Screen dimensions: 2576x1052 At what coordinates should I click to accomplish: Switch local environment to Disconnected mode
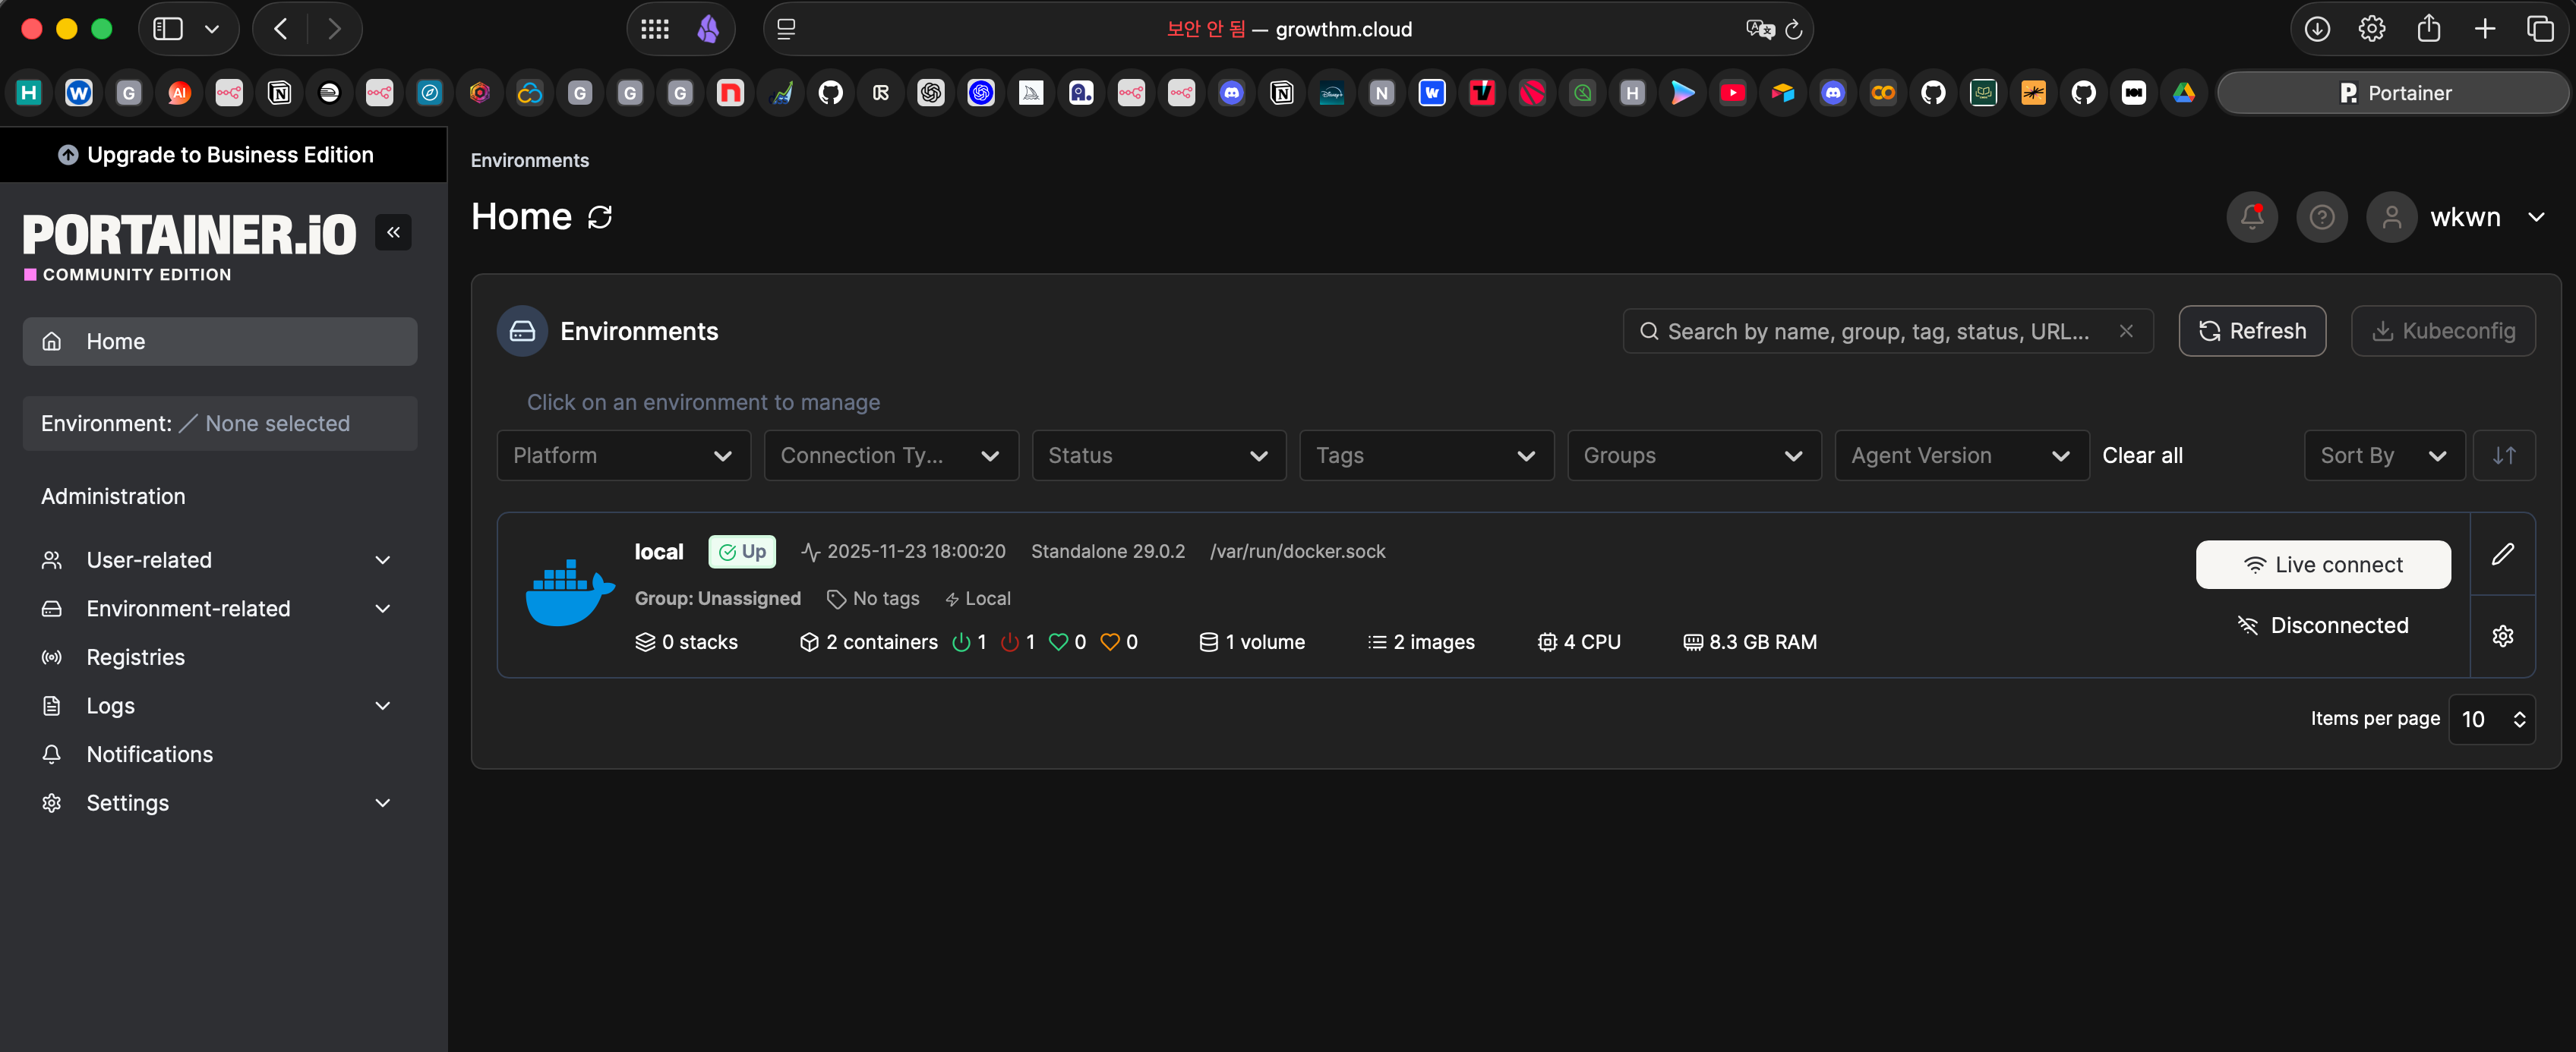2322,625
